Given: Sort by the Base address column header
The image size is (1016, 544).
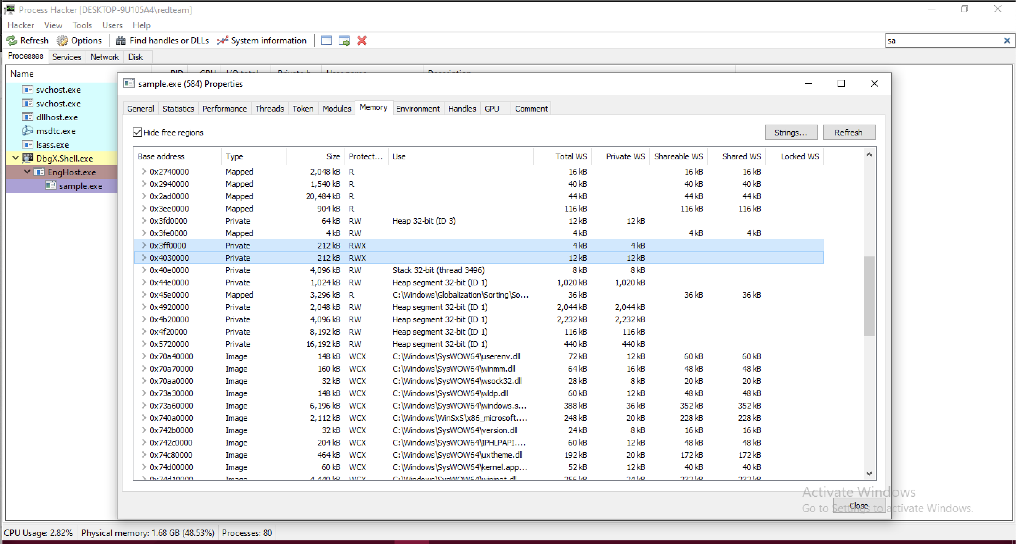Looking at the screenshot, I should (177, 156).
